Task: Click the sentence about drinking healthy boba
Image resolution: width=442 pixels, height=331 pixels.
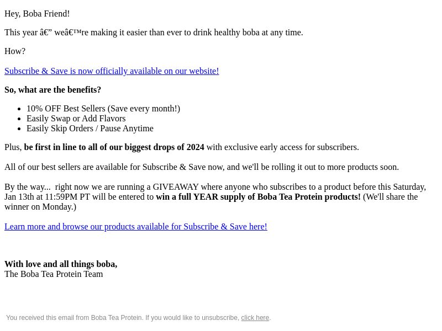Action: click(154, 32)
